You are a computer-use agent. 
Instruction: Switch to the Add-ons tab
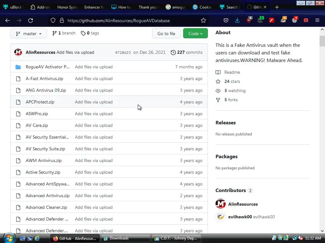pyautogui.click(x=40, y=7)
